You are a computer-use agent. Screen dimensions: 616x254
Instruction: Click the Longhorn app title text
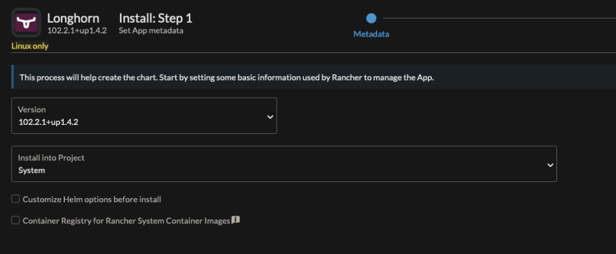(73, 18)
